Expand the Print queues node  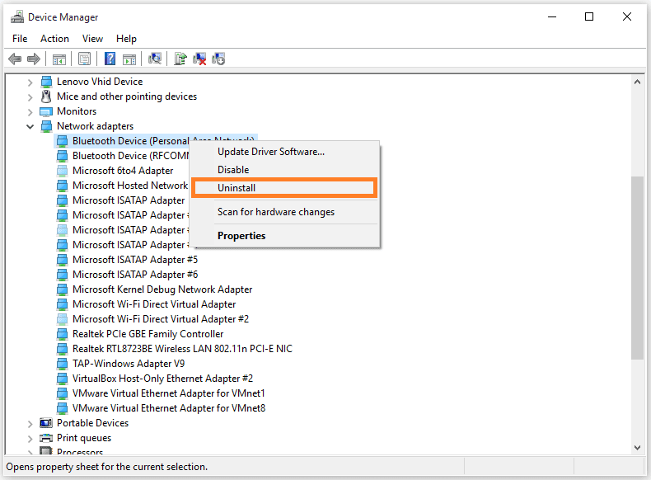click(30, 439)
